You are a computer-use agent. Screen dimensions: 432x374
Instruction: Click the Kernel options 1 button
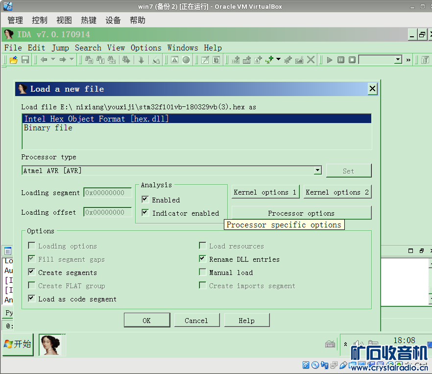pos(265,192)
